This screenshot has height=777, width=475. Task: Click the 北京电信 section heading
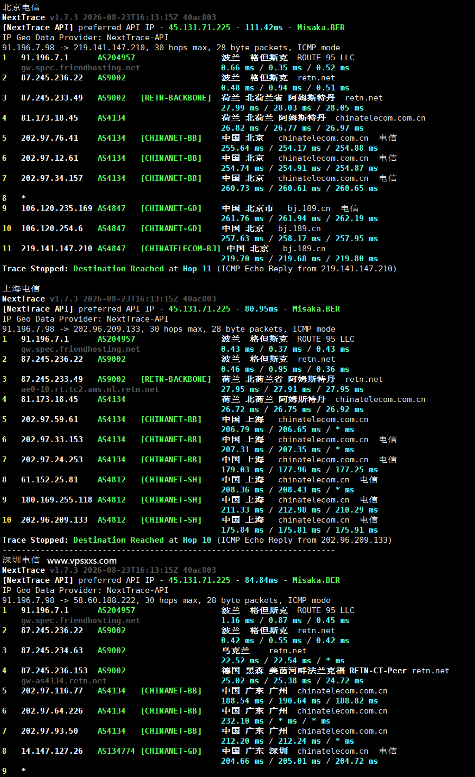point(21,7)
